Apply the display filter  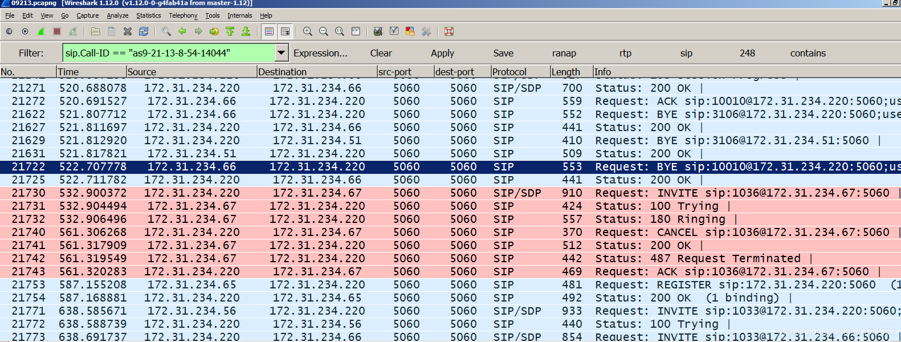(x=442, y=53)
